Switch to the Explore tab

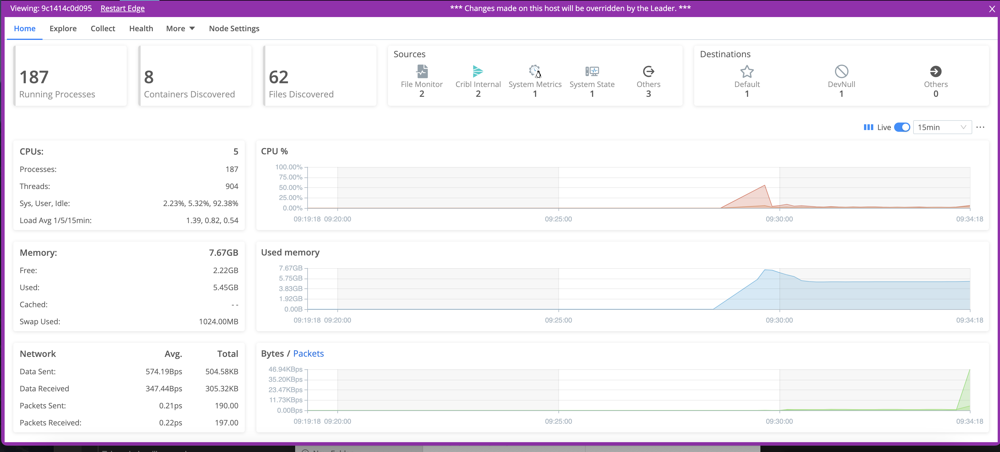click(63, 28)
